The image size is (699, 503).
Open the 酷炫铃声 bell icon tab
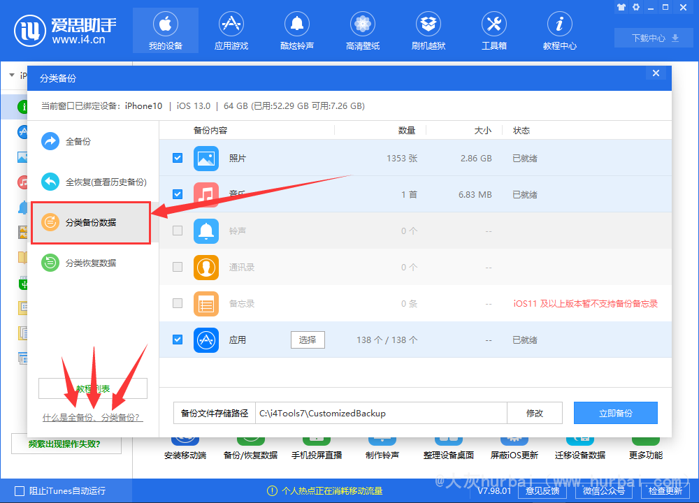click(x=296, y=31)
